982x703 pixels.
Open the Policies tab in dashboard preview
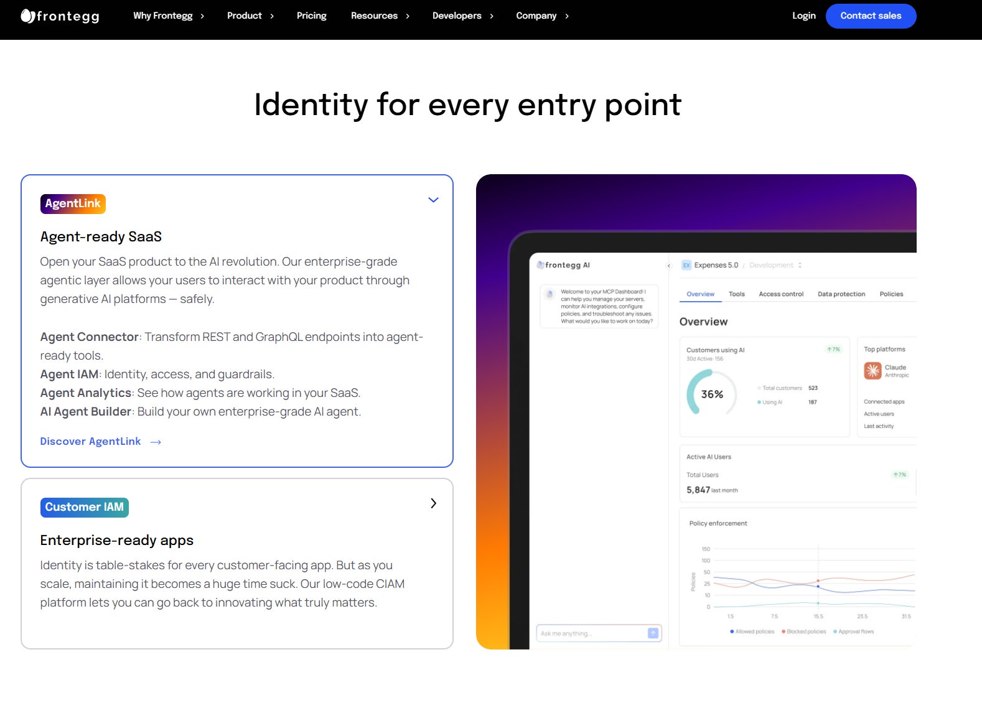point(891,294)
